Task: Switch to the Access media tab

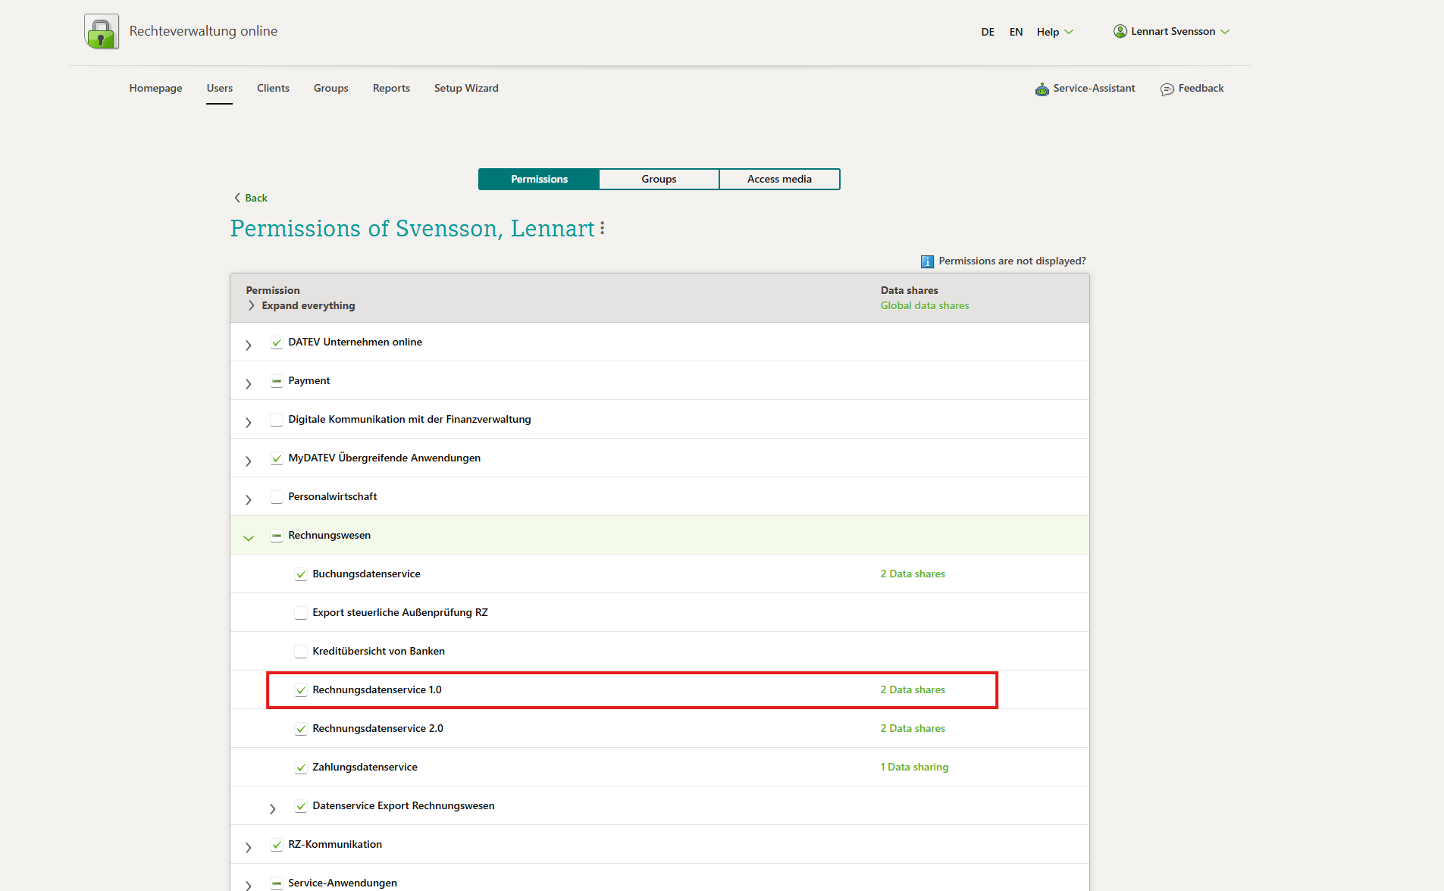Action: coord(779,179)
